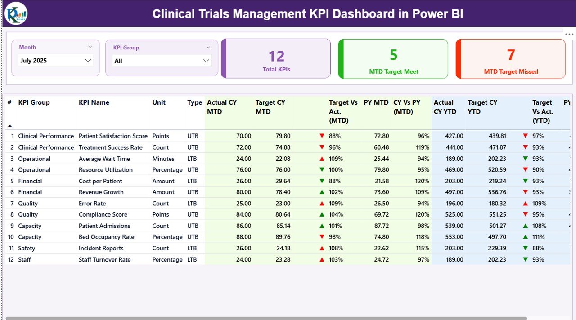Select the '5 MTD Target Meet' card
The image size is (576, 320).
point(393,58)
